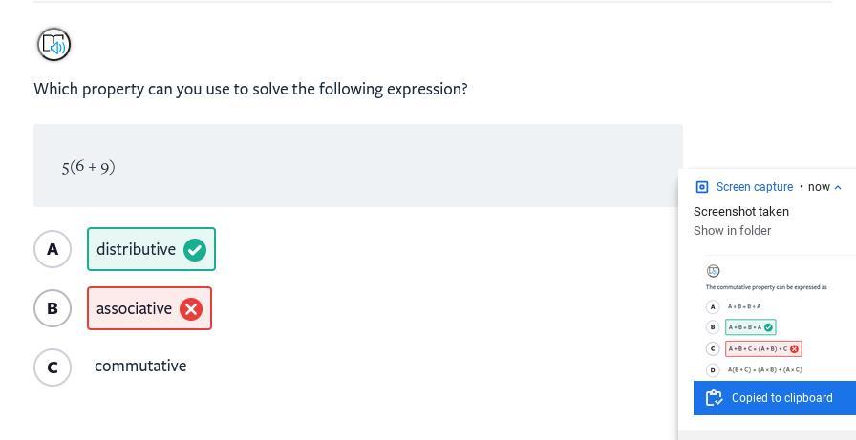Click the Screenshot taken message
The image size is (856, 440).
[x=741, y=212]
